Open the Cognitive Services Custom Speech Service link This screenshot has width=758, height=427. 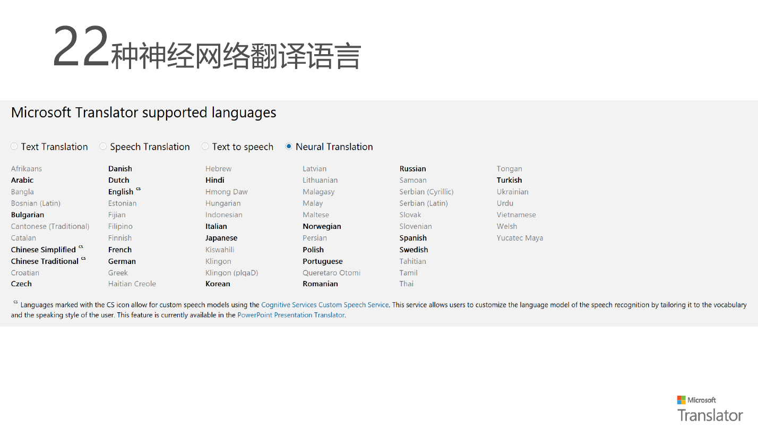325,305
